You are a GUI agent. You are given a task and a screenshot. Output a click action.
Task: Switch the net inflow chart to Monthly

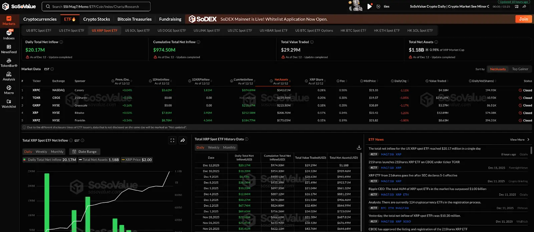[x=57, y=151]
